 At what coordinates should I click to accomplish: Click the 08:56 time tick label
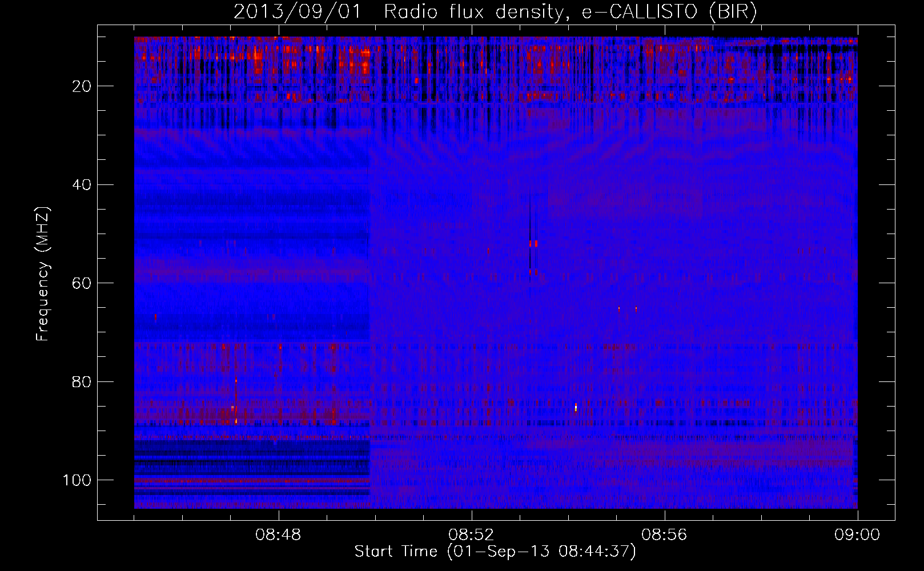(664, 535)
